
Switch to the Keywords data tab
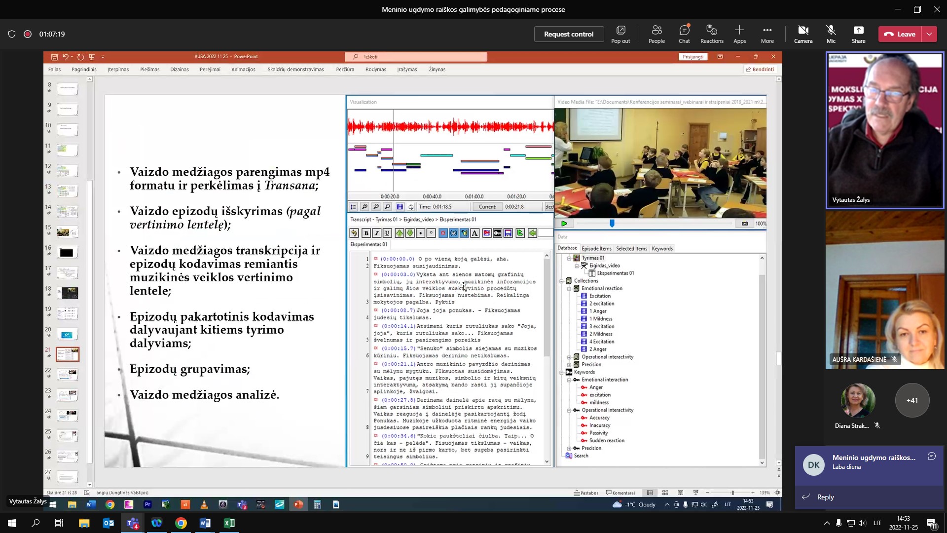(662, 249)
